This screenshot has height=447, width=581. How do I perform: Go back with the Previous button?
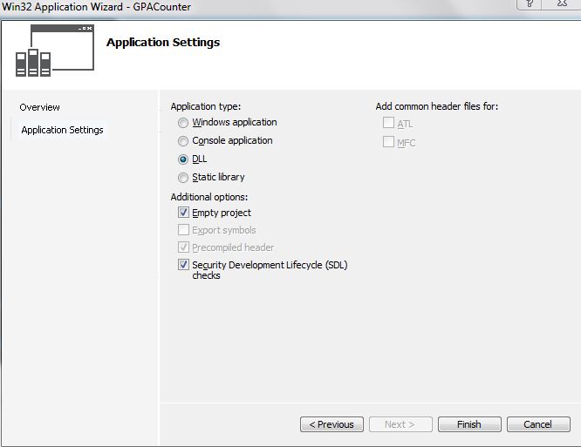tap(332, 424)
